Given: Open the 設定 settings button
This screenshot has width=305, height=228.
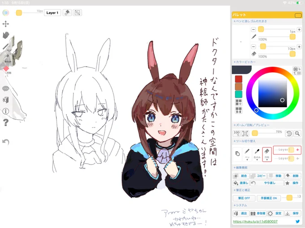Looking at the screenshot, I should click(x=276, y=213).
